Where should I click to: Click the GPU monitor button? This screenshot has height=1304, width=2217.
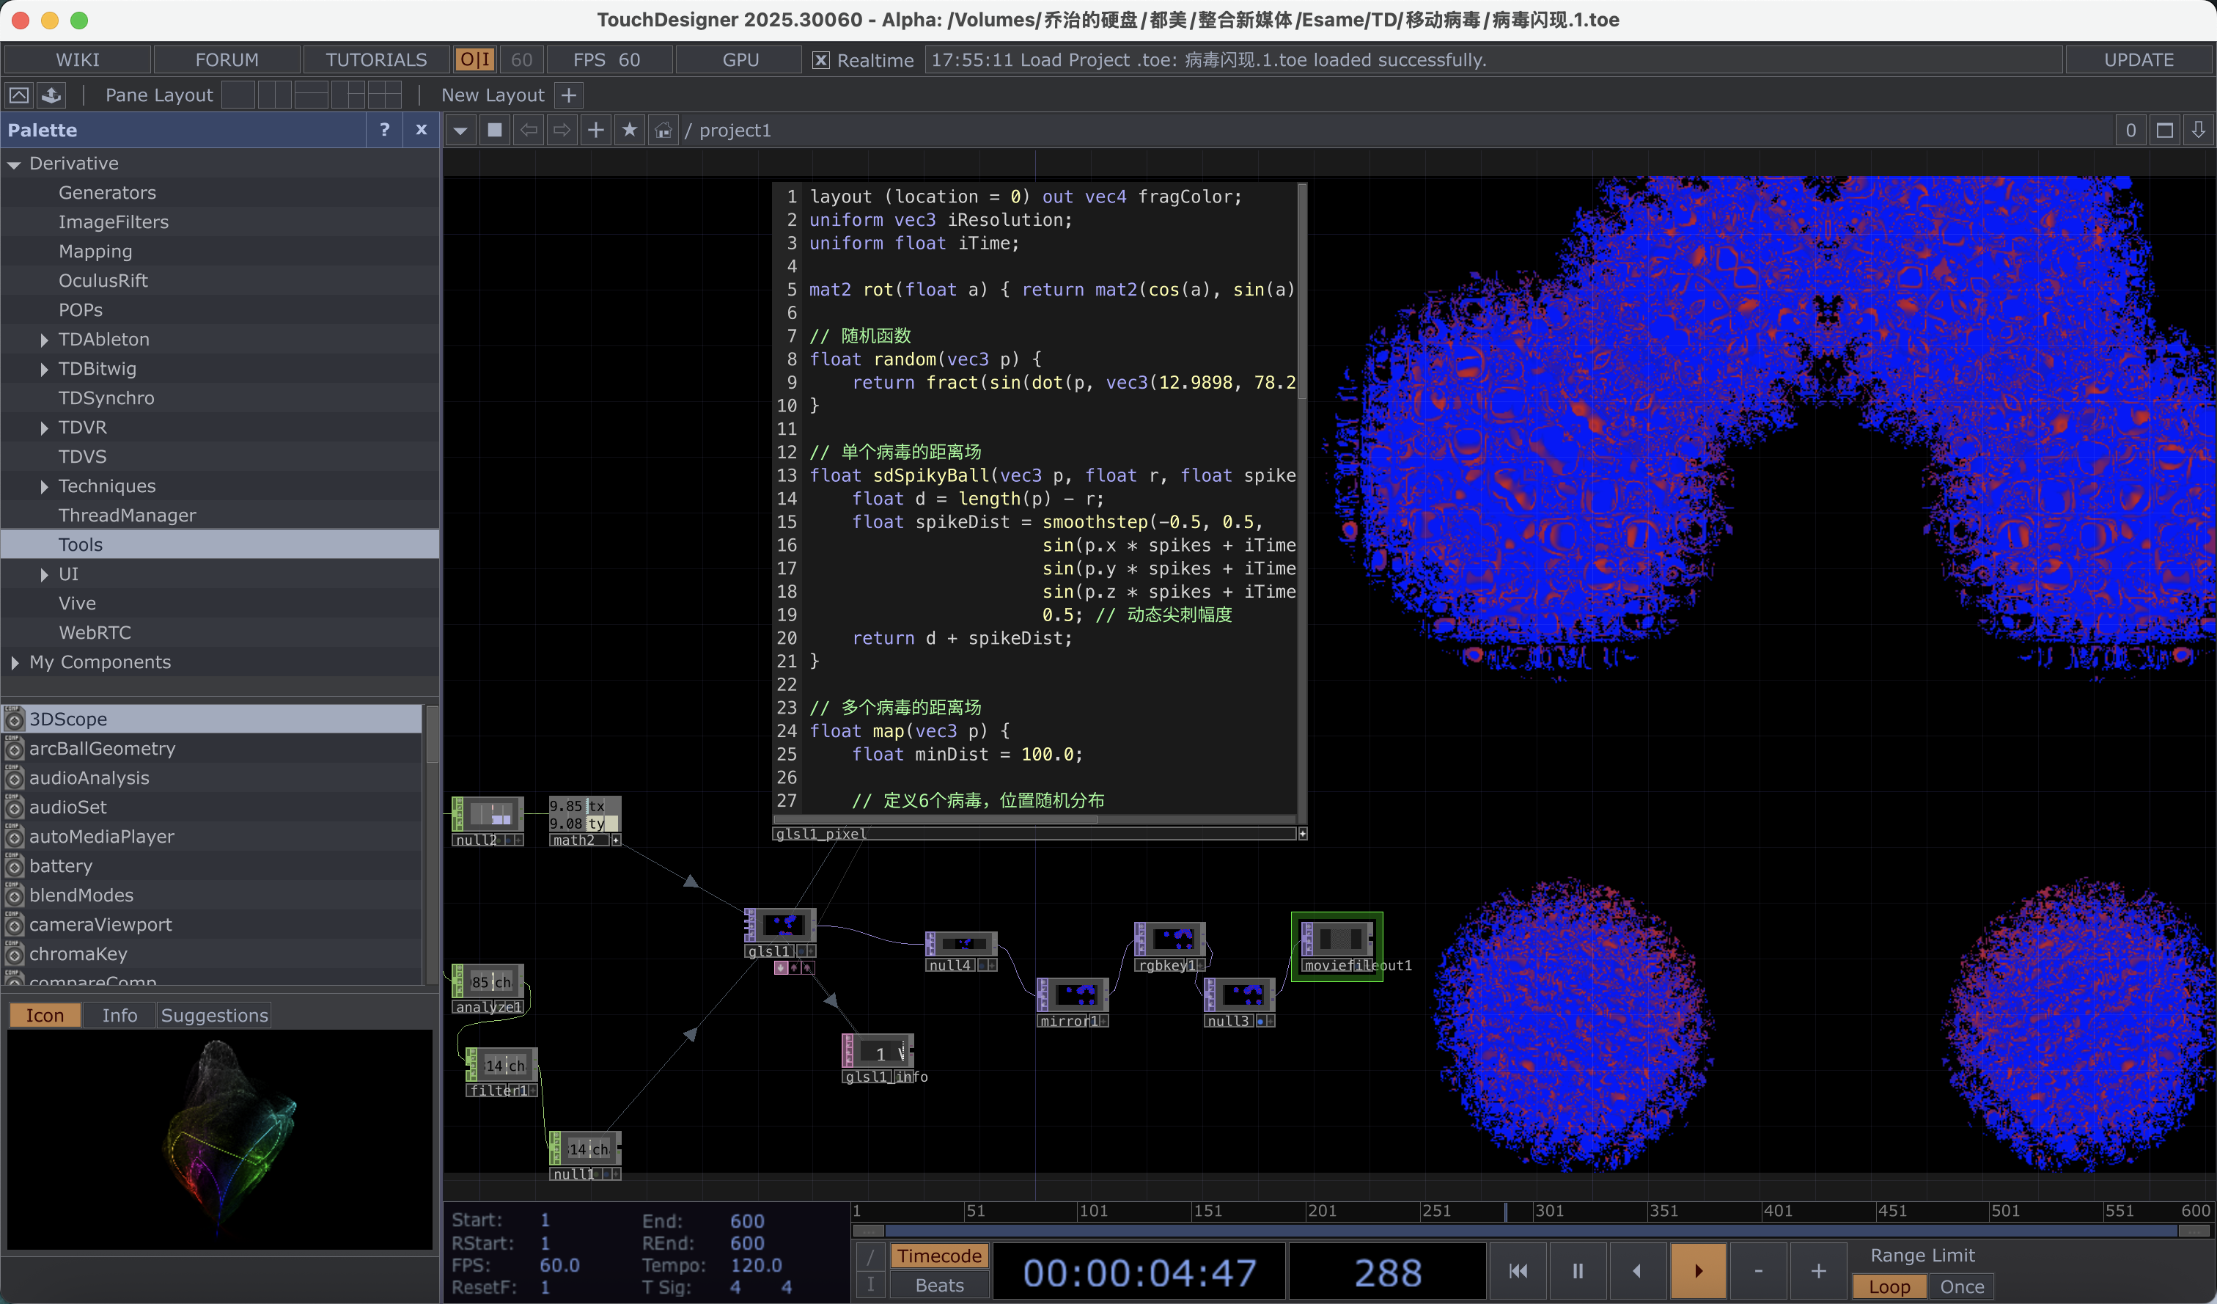740,60
